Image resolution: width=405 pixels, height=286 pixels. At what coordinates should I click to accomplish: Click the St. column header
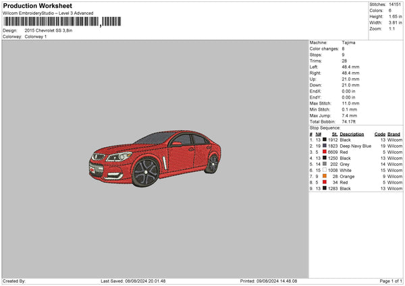[x=334, y=134]
